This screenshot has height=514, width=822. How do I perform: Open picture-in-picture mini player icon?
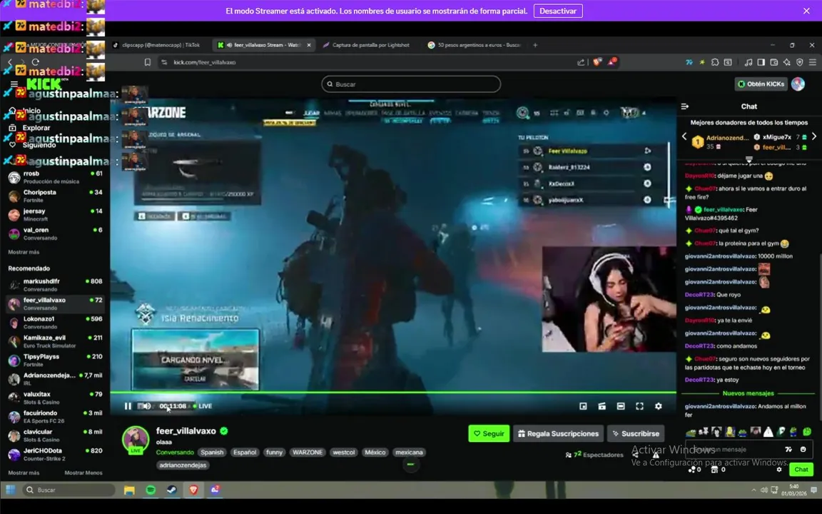pos(583,406)
